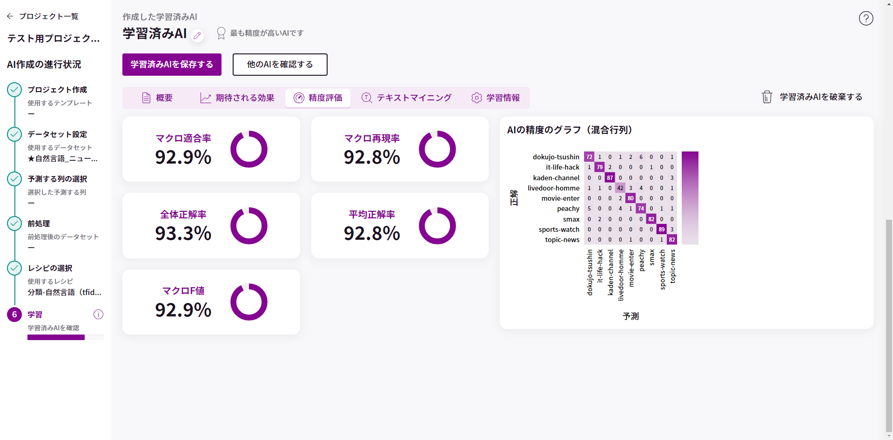Image resolution: width=893 pixels, height=440 pixels.
Task: Open the 期待される効果 tab
Action: (237, 98)
